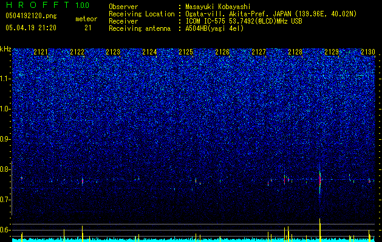382x242 pixels.
Task: Click the strongest meteor echo before 2129
Action: (320, 181)
